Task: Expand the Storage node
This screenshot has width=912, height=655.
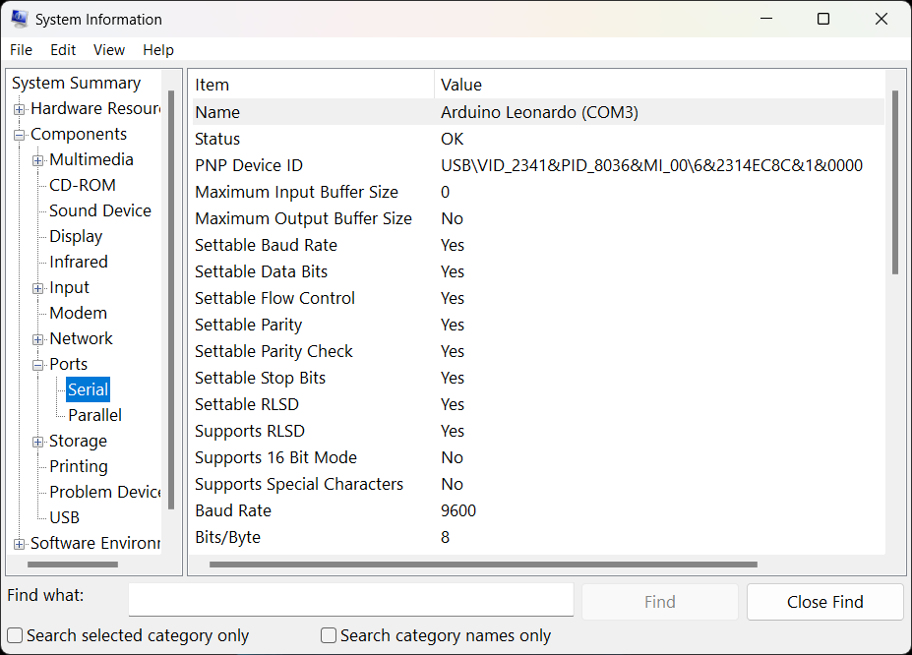Action: [37, 442]
